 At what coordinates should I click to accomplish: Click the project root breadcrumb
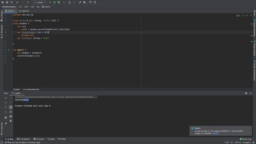(9, 7)
